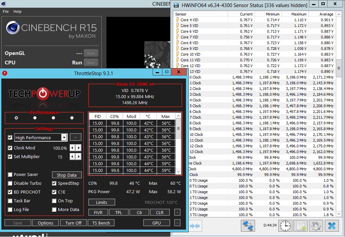
Task: Enable the Task Bar checkbox
Action: click(10, 201)
